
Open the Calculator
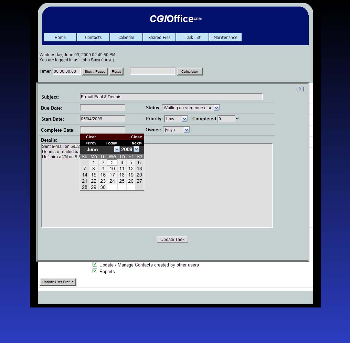tap(190, 72)
